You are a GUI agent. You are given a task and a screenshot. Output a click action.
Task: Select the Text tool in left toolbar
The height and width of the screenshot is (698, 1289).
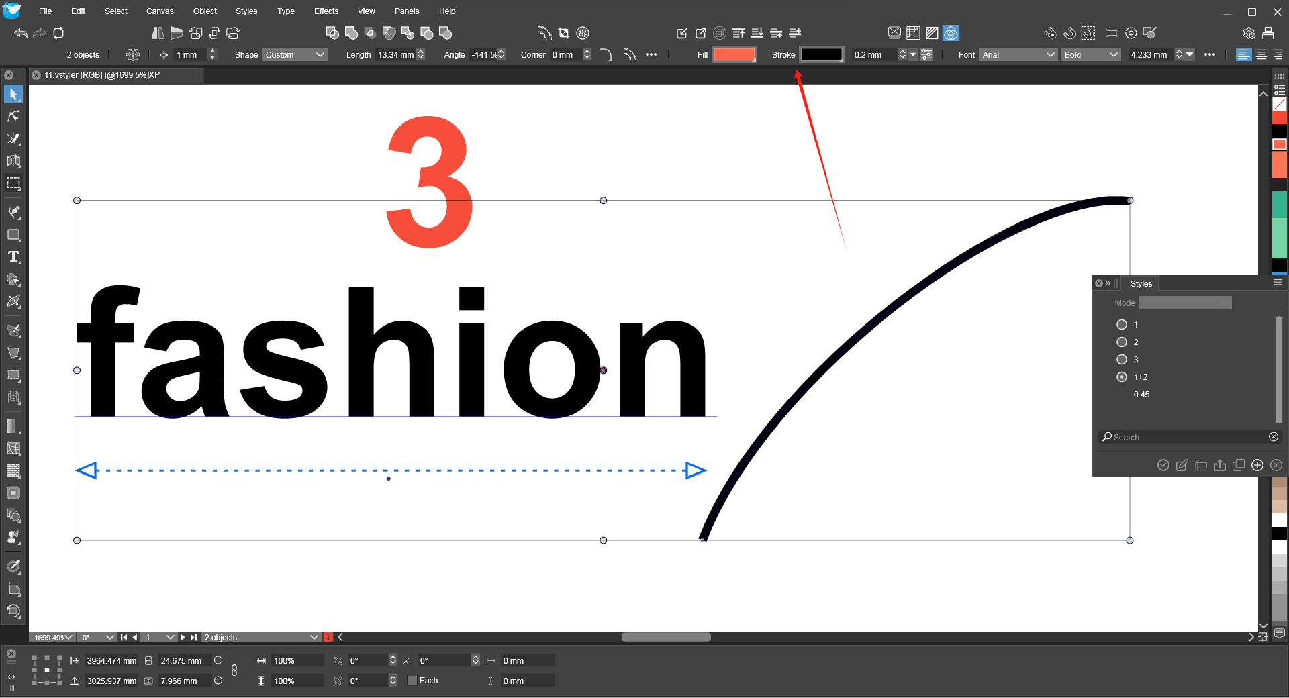click(13, 257)
